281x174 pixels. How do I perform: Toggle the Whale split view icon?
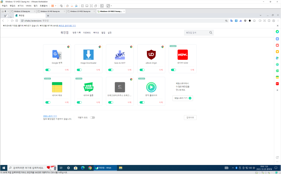point(269,21)
